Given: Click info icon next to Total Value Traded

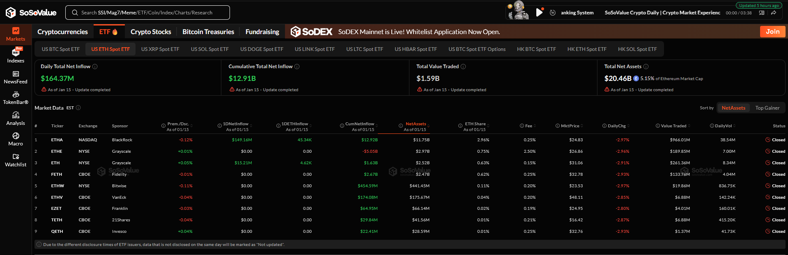Looking at the screenshot, I should coord(463,67).
